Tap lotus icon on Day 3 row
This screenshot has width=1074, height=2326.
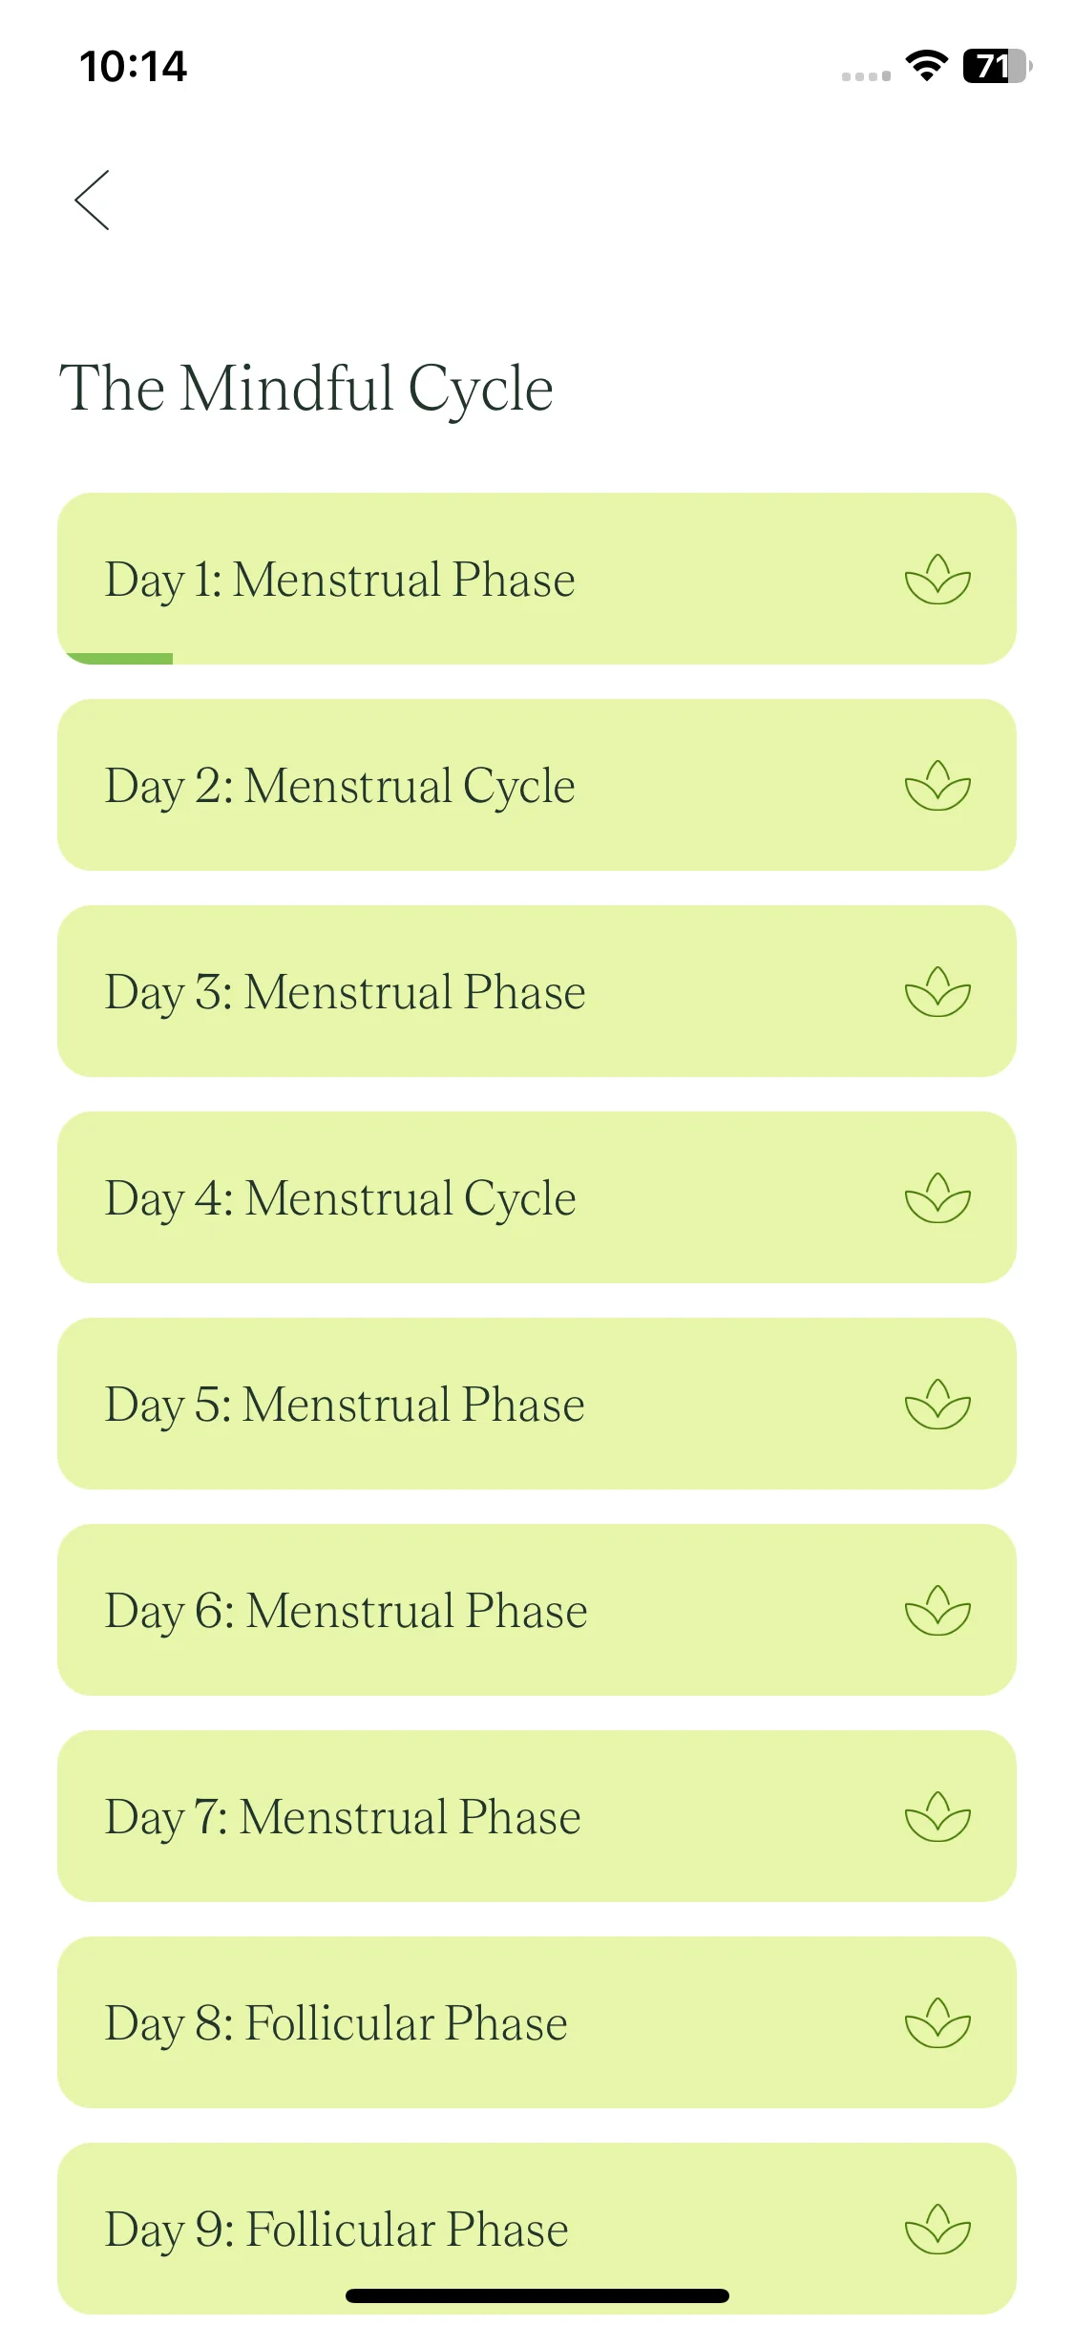(x=937, y=992)
